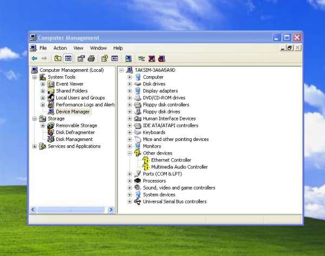Viewport: 325px width, 256px height.
Task: Click the Update Driver toolbar icon
Action: [x=141, y=58]
